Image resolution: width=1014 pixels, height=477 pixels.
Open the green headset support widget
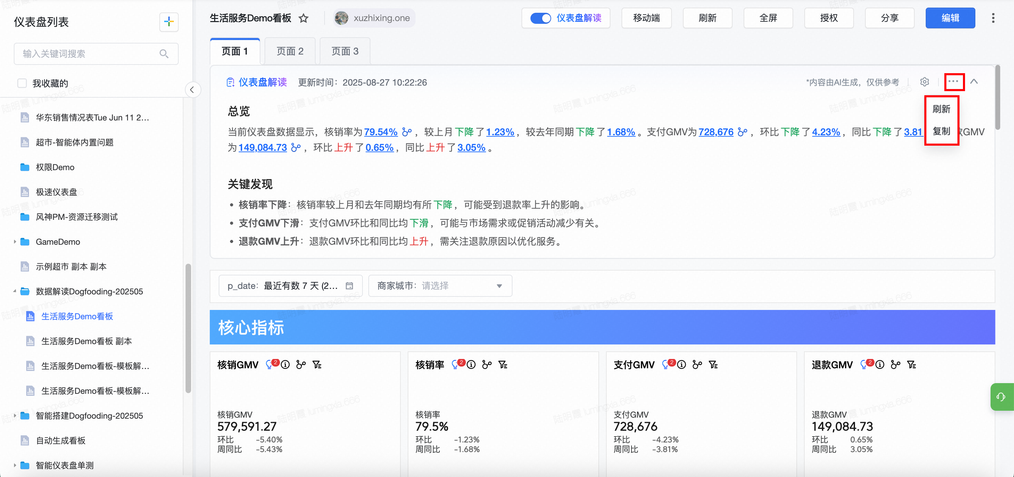[1001, 397]
